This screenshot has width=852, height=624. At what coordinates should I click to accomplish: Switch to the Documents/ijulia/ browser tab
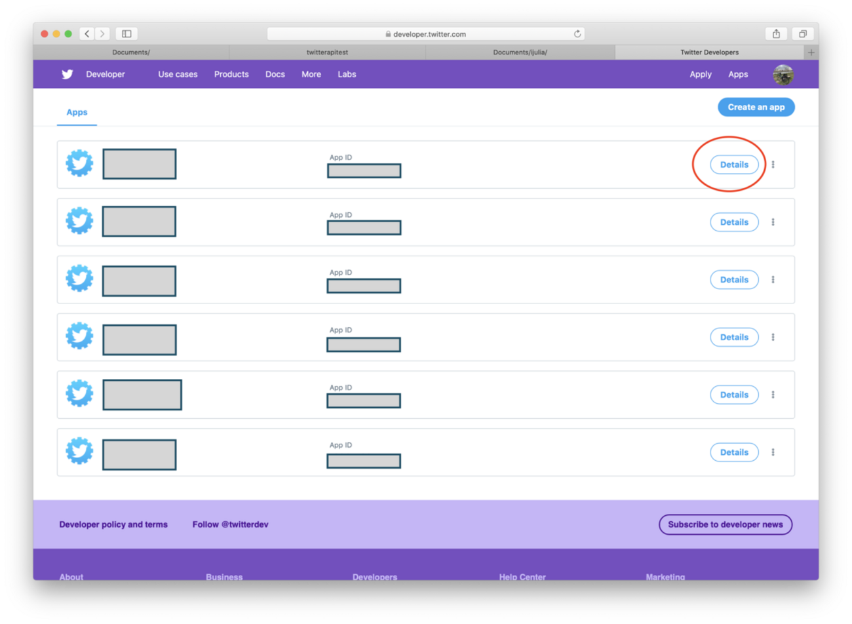tap(520, 52)
